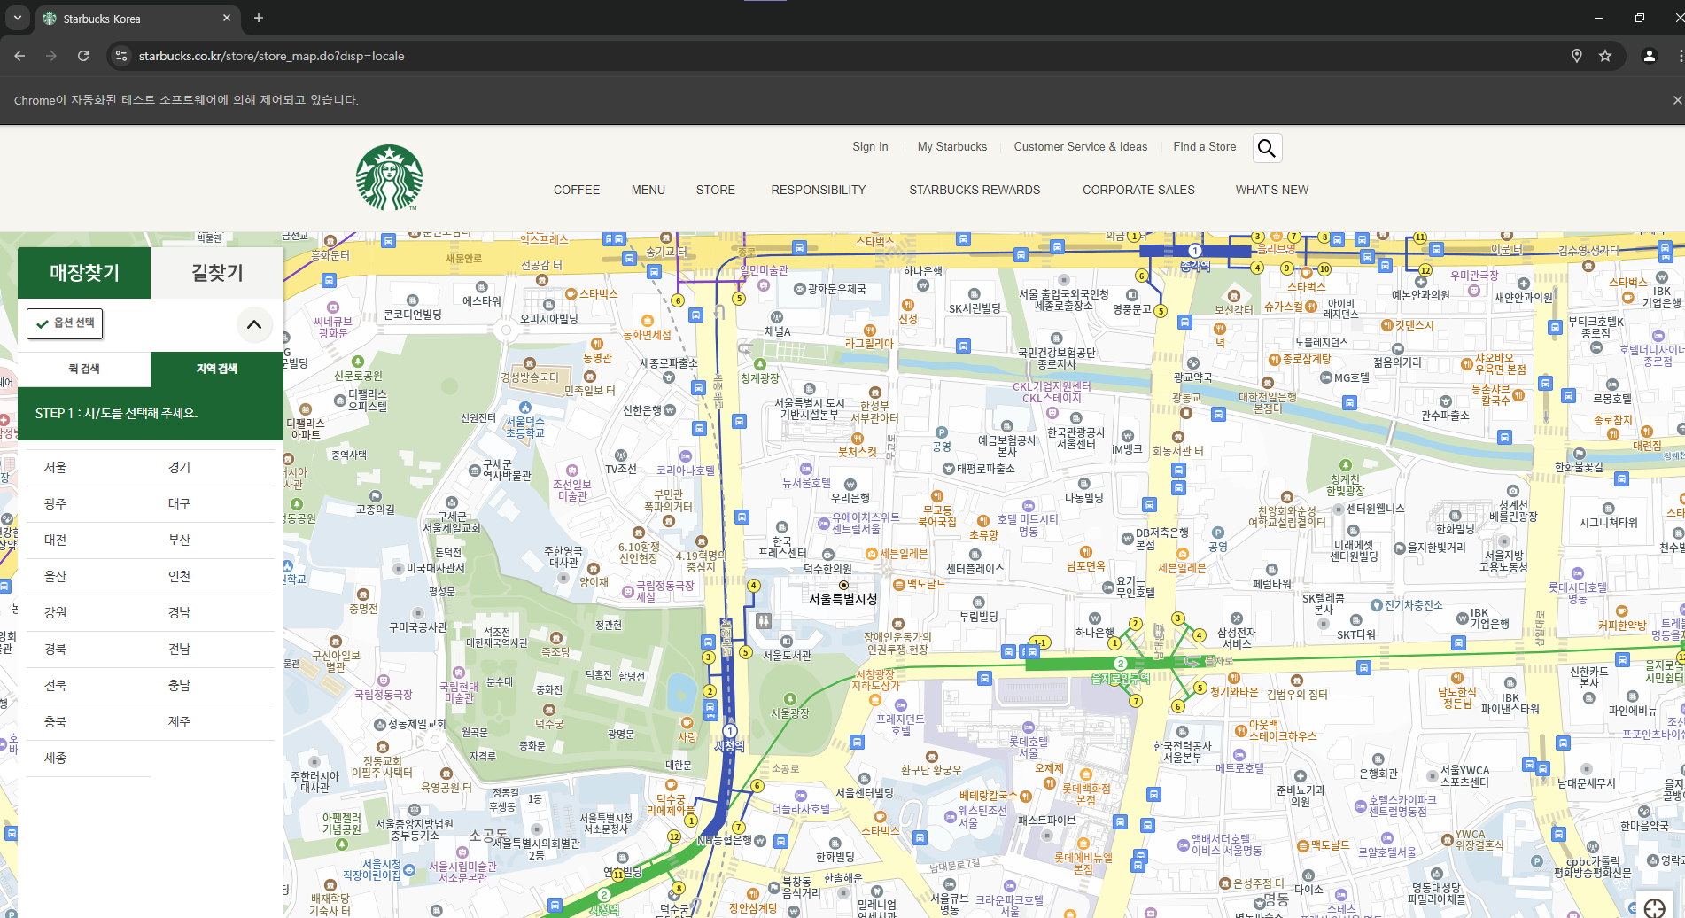Select 광주 in the region list
This screenshot has height=918, width=1685.
(56, 504)
